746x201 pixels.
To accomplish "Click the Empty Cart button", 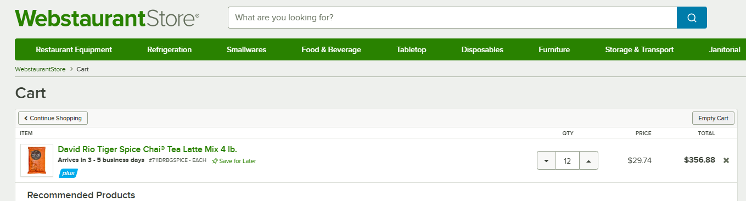I will point(713,118).
